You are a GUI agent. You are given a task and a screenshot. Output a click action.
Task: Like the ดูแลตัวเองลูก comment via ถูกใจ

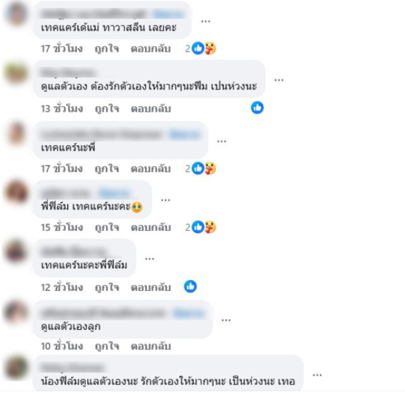point(107,346)
